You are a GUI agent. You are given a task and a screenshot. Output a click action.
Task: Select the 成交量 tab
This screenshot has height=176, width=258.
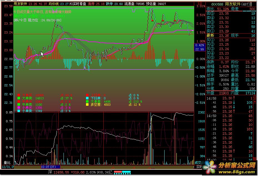pos(200,162)
